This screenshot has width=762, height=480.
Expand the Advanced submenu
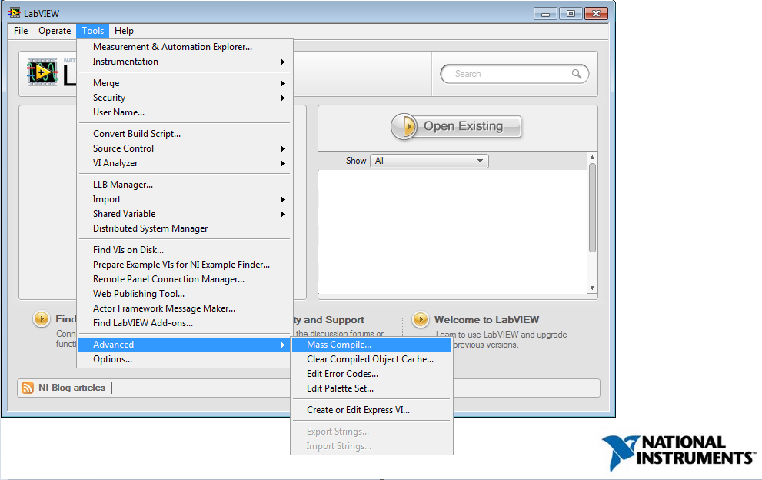click(x=185, y=345)
